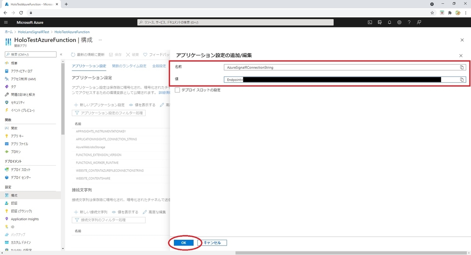Open 認証 in the sidebar

click(14, 203)
